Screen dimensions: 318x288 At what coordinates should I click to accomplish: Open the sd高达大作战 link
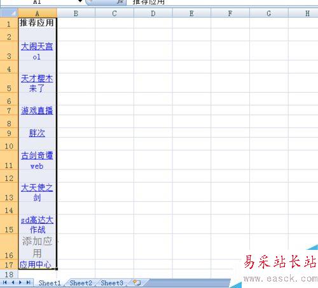pos(37,225)
